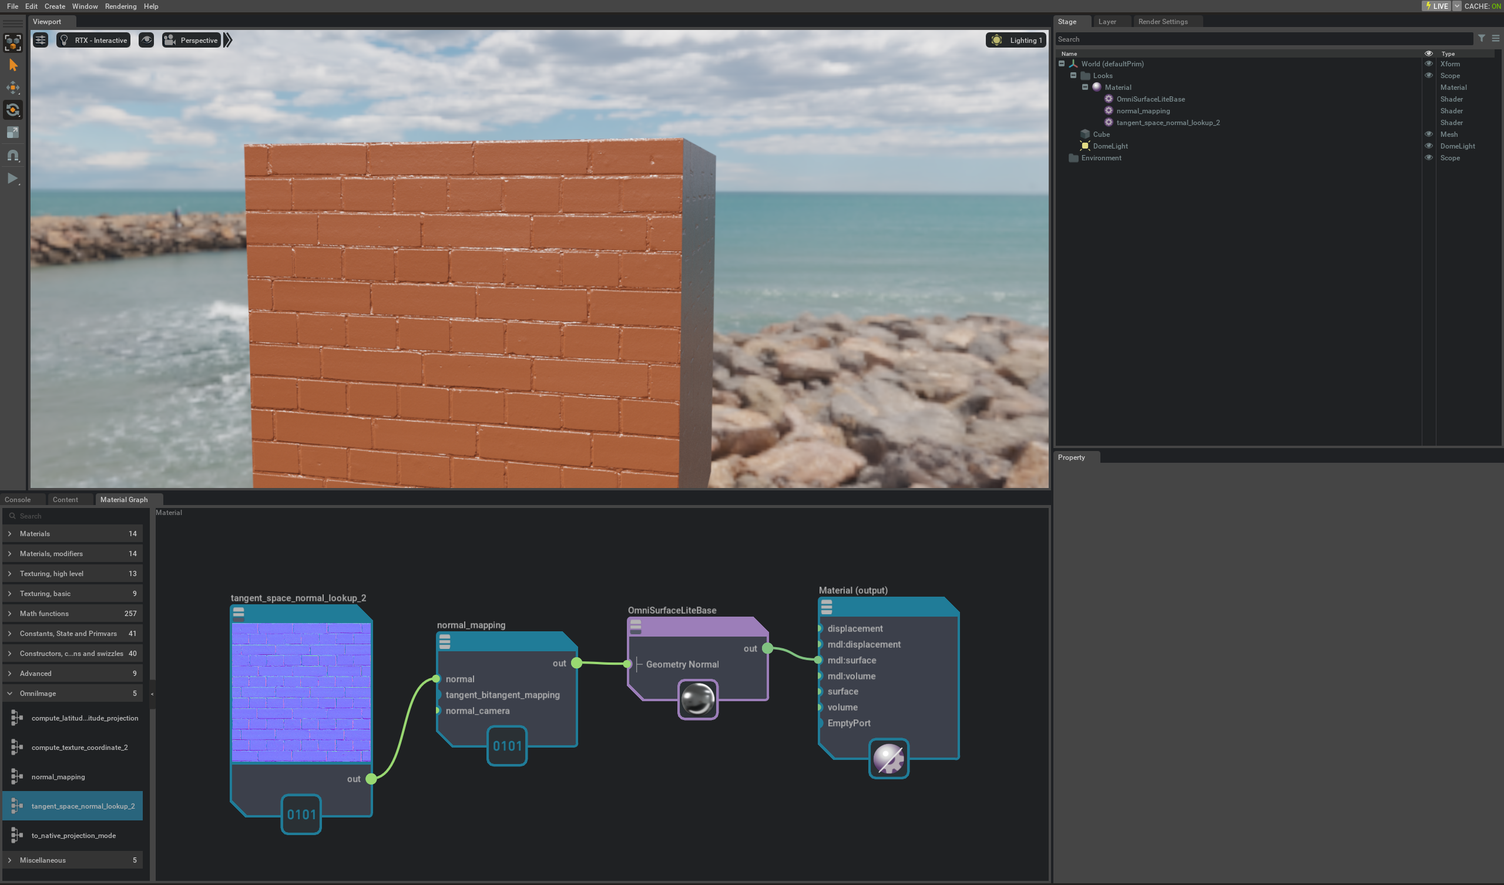Open viewport settings sliders icon

41,40
